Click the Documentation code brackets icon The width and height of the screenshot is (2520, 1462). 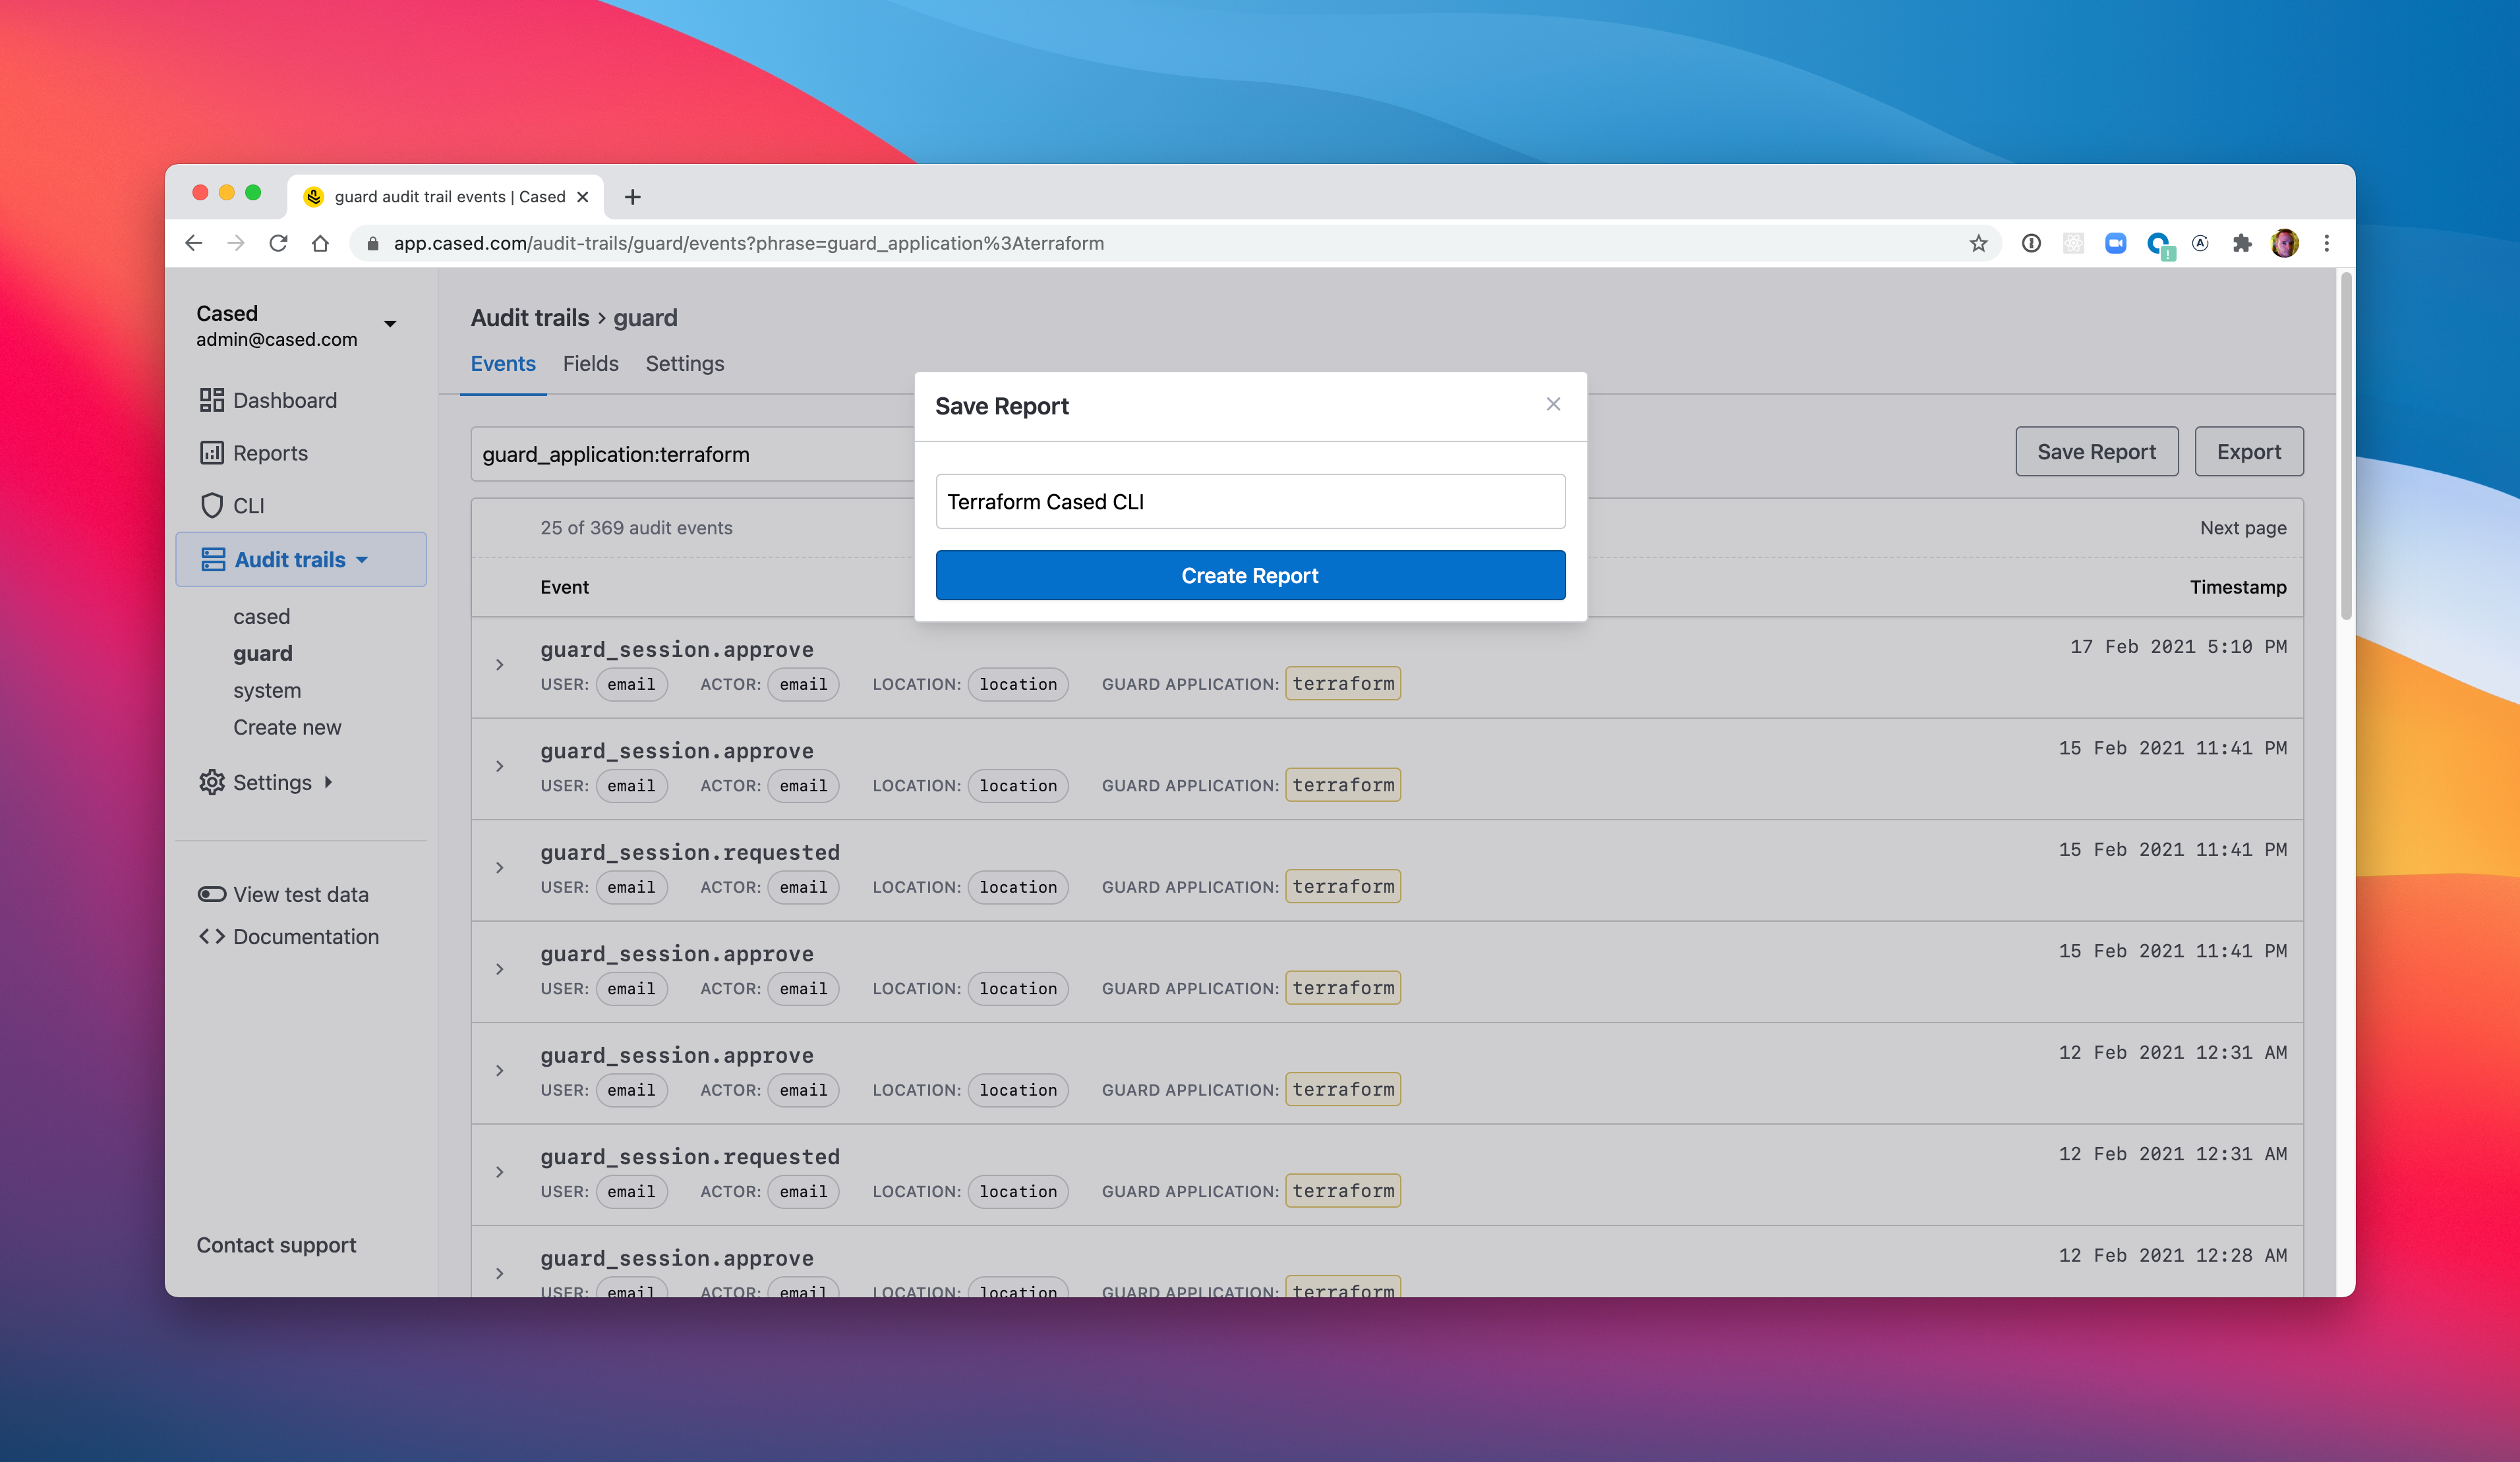coord(211,936)
